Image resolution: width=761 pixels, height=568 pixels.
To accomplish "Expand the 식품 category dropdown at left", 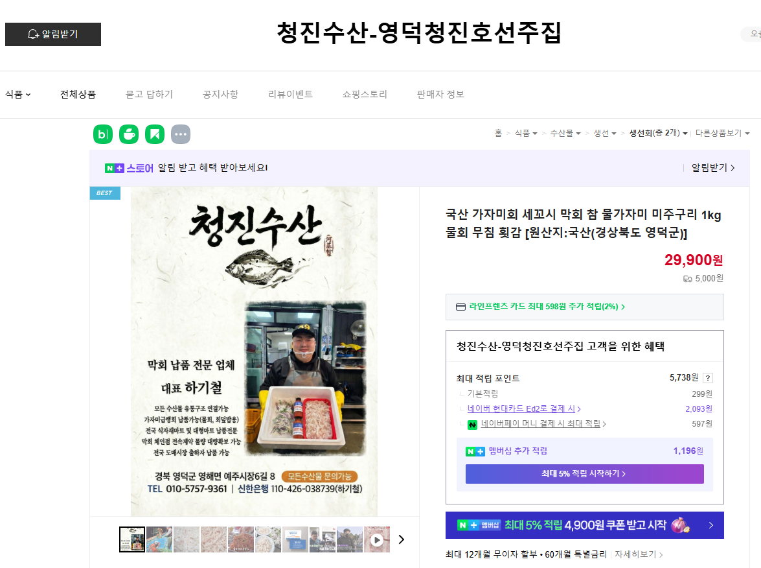I will click(18, 94).
